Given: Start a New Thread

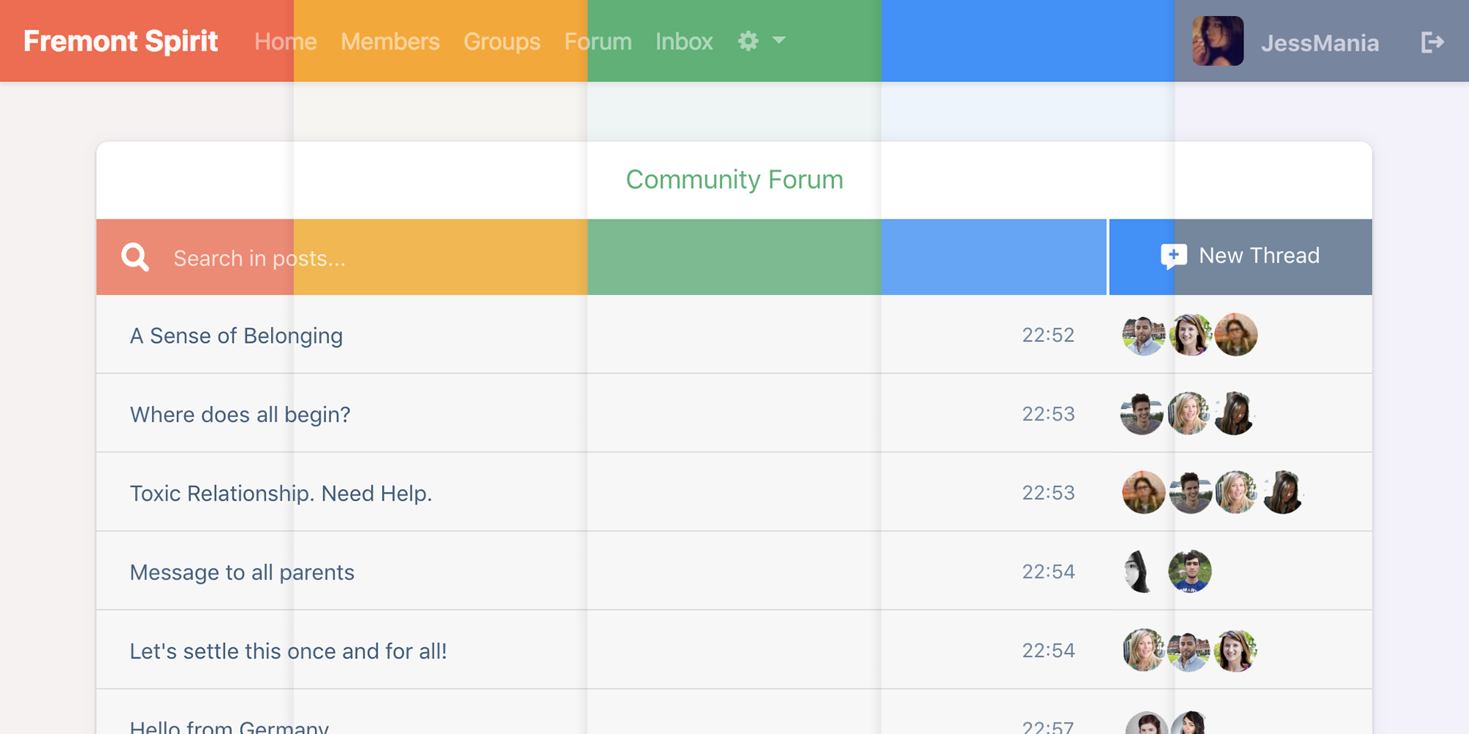Looking at the screenshot, I should (x=1241, y=257).
